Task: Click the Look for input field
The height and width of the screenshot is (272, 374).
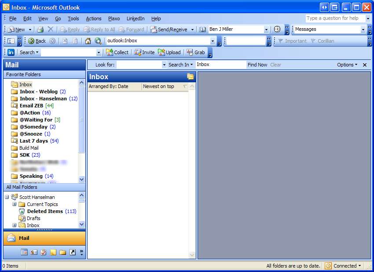Action: pyautogui.click(x=139, y=65)
